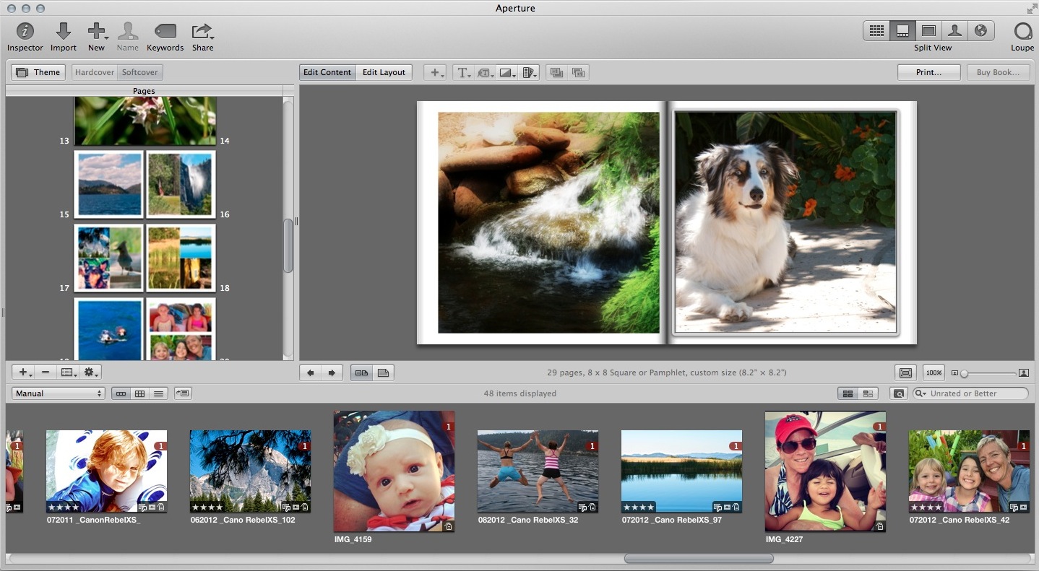Select the Edit Content tab
The width and height of the screenshot is (1039, 571).
[x=327, y=72]
